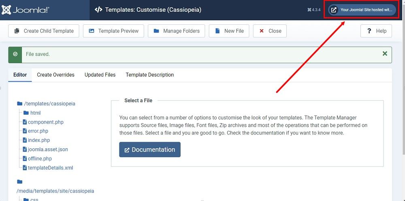Open index.php file

point(36,140)
